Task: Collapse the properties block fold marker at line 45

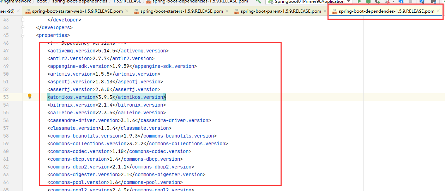Action: click(x=23, y=35)
